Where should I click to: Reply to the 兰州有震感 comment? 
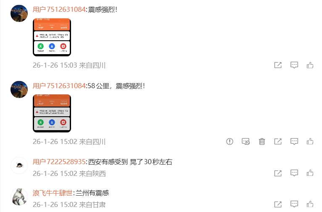[294, 204]
